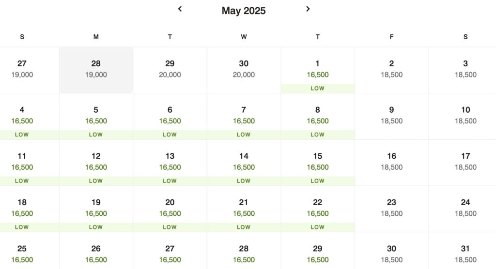Screen dimensions: 496x269
Task: Select May 17 Saturday date
Action: coord(465,163)
